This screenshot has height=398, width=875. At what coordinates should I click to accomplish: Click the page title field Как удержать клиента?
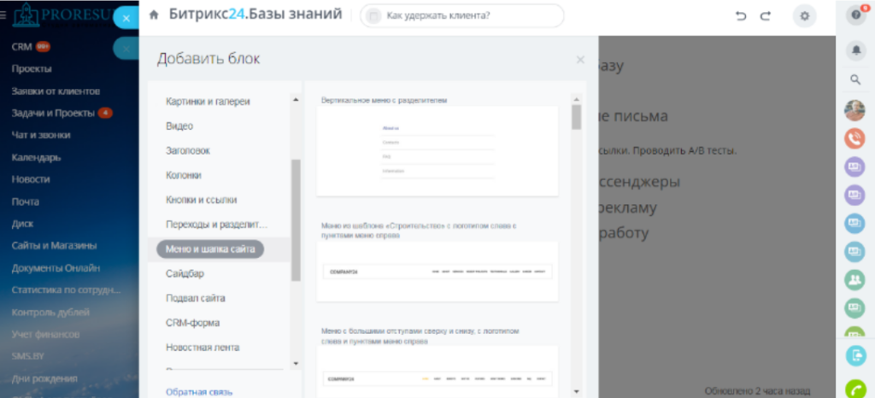click(x=462, y=16)
